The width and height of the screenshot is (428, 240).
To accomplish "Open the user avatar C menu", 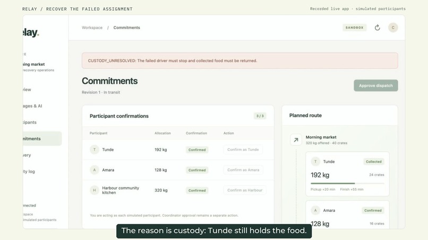I will click(x=393, y=28).
